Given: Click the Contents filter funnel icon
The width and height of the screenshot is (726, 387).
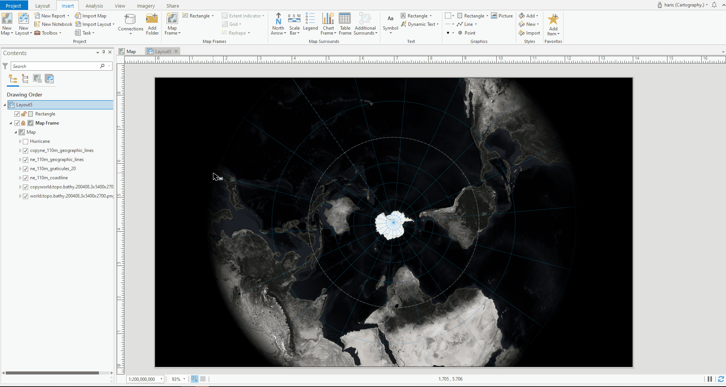Looking at the screenshot, I should click(x=5, y=66).
